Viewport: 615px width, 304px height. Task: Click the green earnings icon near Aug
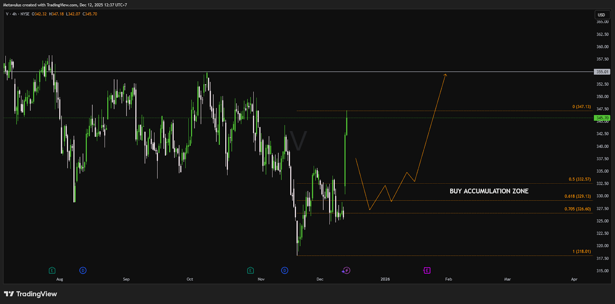point(52,271)
